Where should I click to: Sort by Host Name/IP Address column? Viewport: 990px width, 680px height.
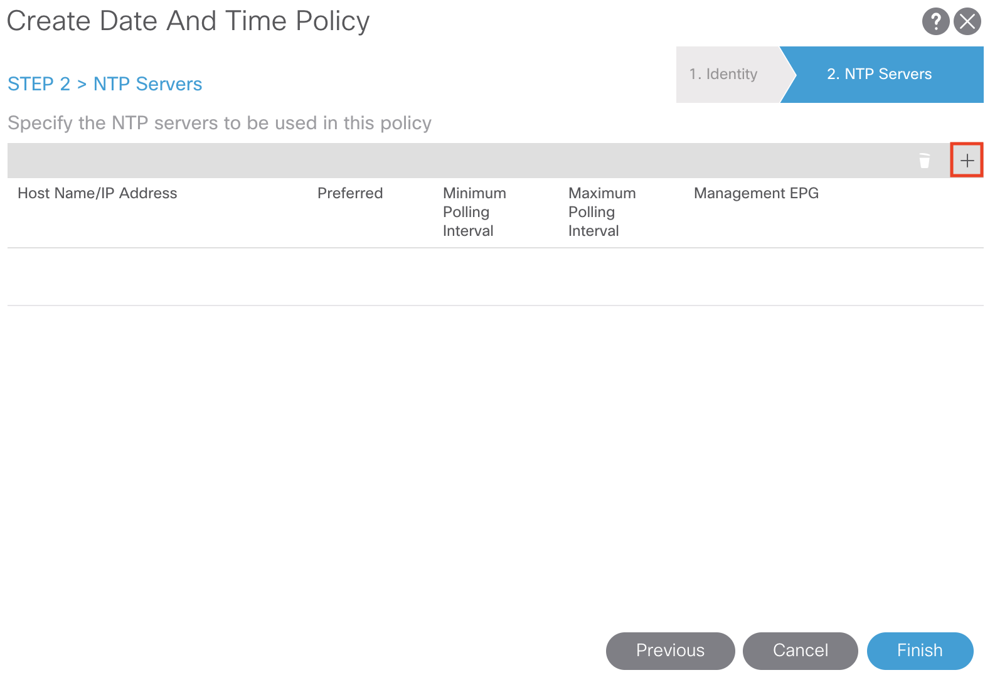click(x=97, y=193)
